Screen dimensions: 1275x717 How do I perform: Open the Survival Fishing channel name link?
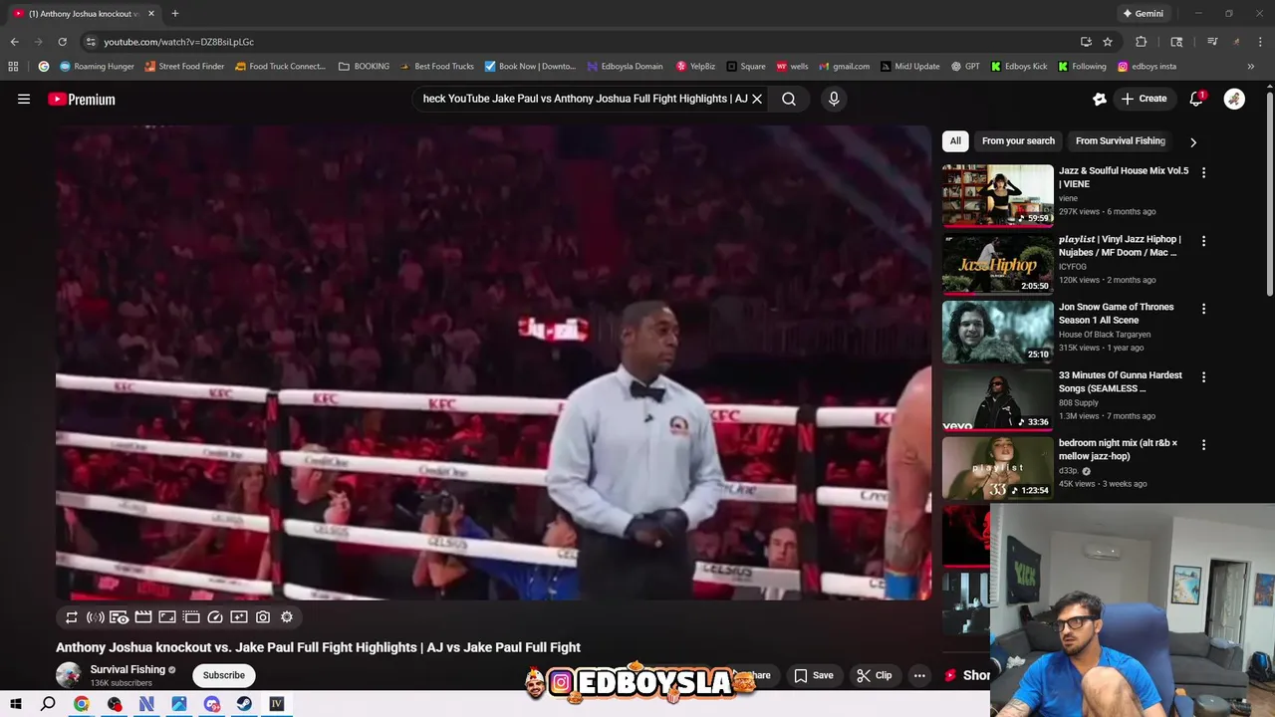127,669
